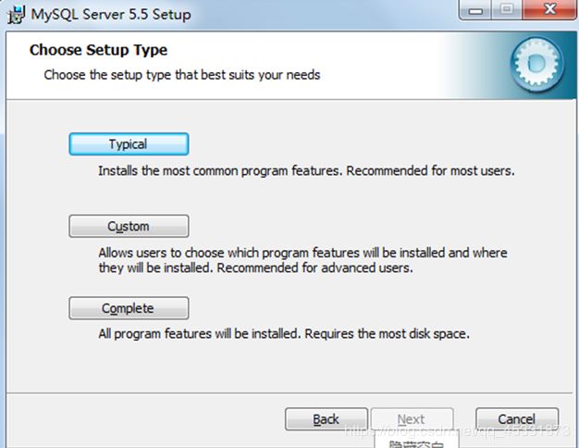Click the Typical option description text
Viewport: 579px width, 448px height.
[306, 171]
